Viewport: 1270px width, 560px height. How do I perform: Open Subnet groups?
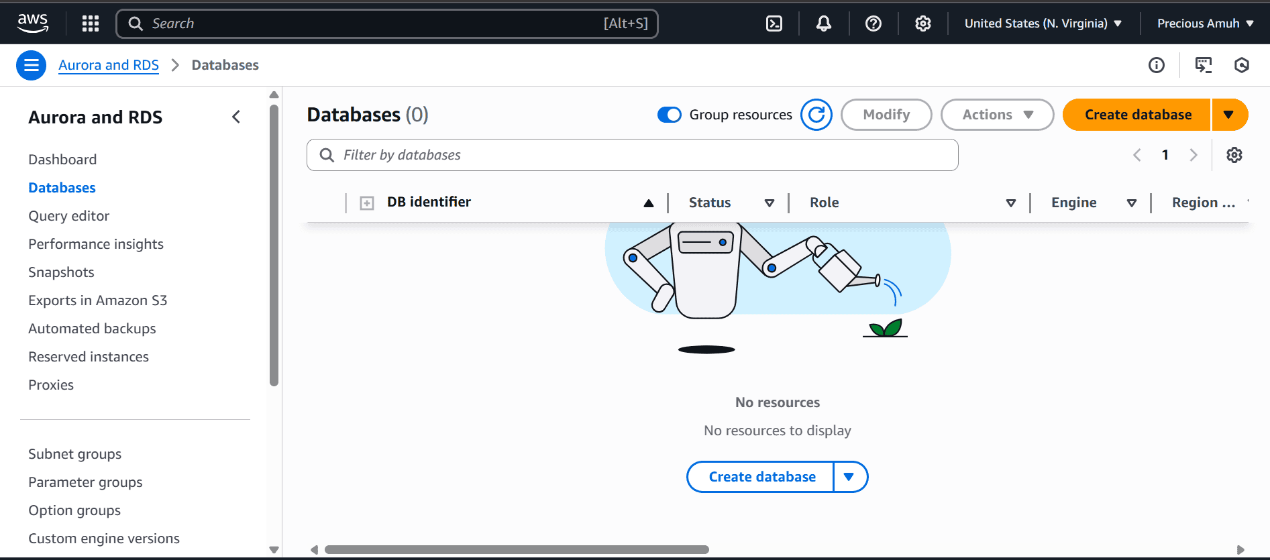coord(74,454)
